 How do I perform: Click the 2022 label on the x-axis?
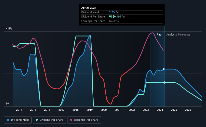(x=132, y=110)
